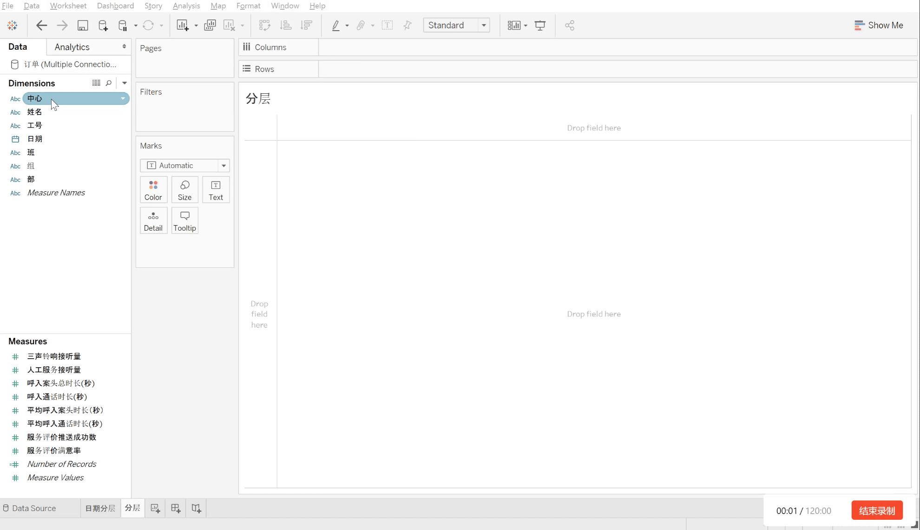
Task: Open the 中心 field dropdown arrow
Action: [123, 98]
